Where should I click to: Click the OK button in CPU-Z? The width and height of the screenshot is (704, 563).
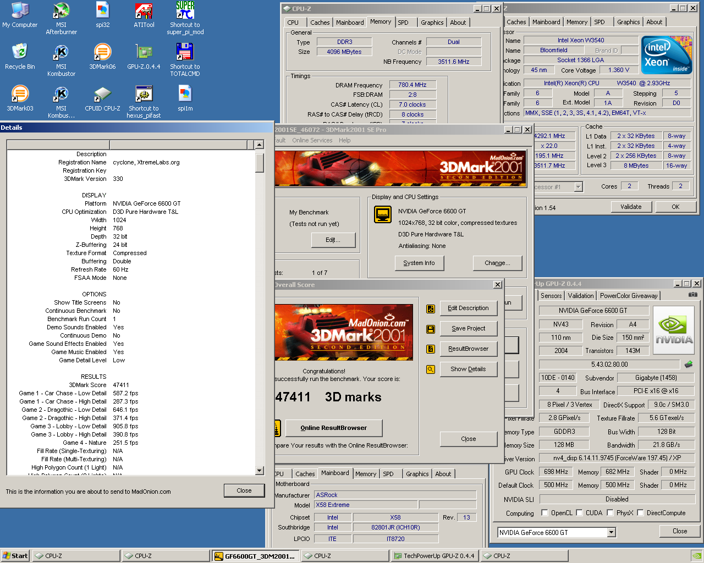(675, 207)
